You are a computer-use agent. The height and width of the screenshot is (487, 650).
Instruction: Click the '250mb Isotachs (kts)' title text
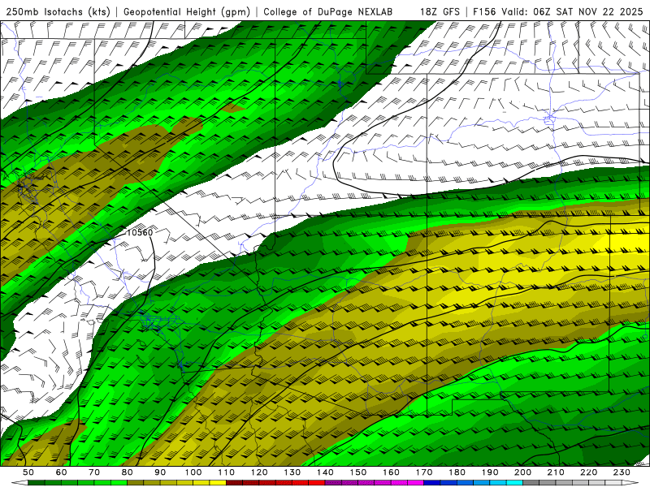pyautogui.click(x=58, y=11)
